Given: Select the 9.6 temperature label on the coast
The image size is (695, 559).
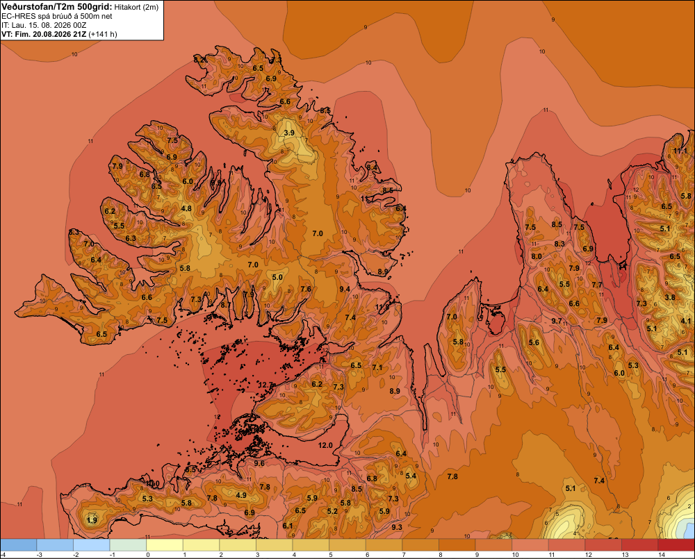Looking at the screenshot, I should click(259, 463).
